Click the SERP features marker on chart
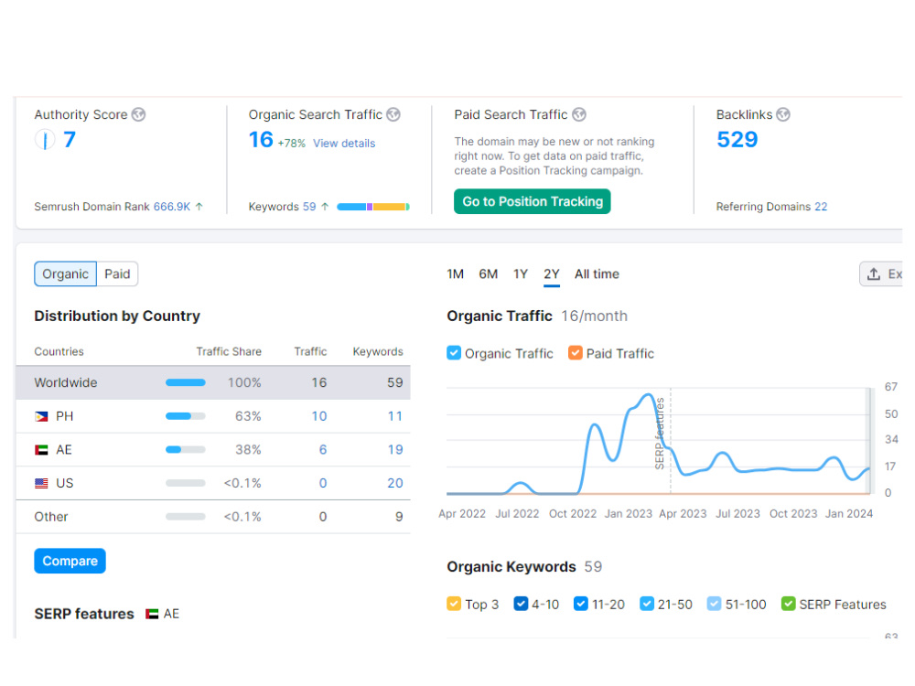Viewport: 915px width, 686px height. (660, 433)
